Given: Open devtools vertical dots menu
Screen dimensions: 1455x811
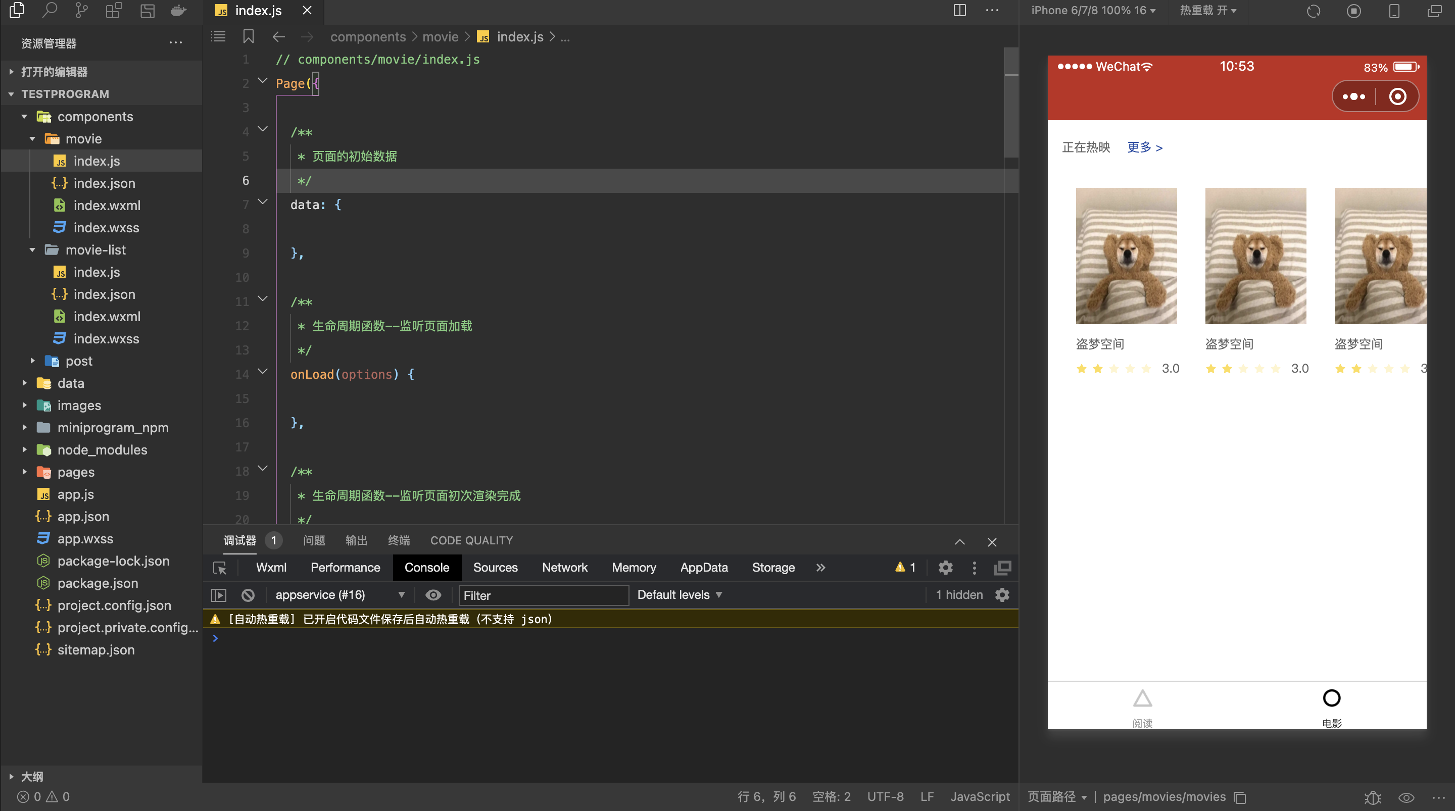Looking at the screenshot, I should click(975, 568).
